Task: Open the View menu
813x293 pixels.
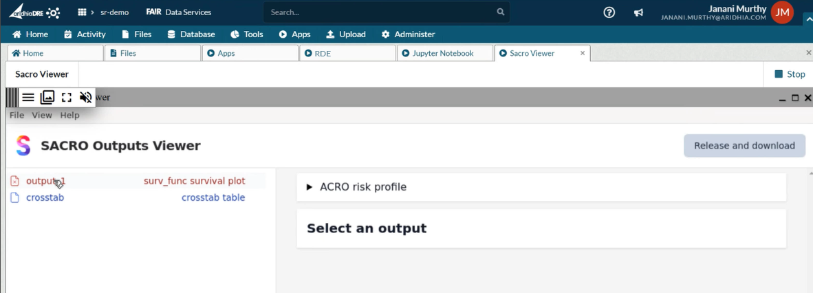Action: [x=42, y=115]
